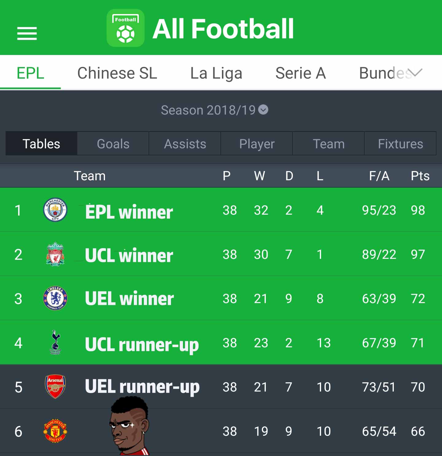Expand the league list chevron
The image size is (442, 456).
coord(416,73)
